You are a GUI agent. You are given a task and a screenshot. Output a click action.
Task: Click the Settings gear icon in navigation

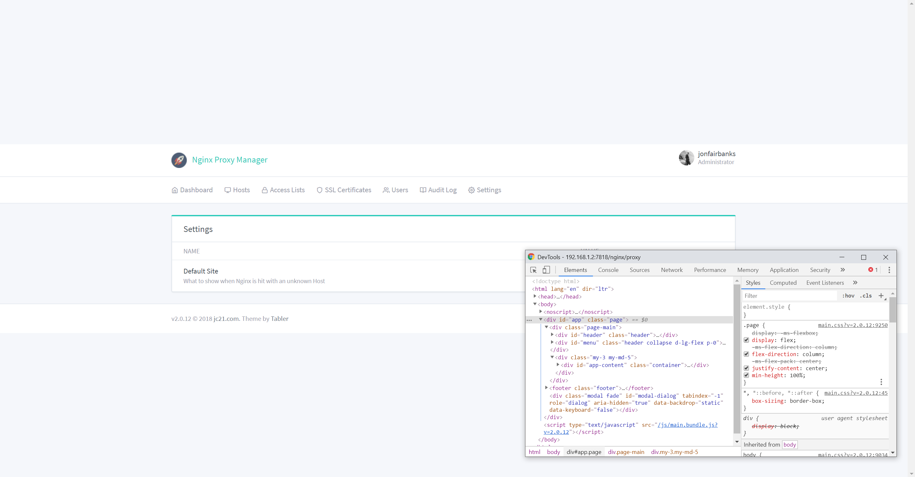(x=471, y=190)
